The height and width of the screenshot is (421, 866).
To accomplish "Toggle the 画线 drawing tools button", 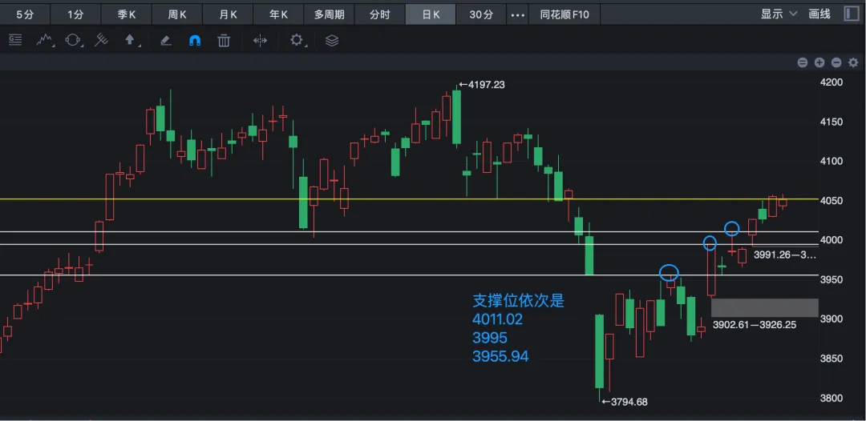I will [819, 14].
